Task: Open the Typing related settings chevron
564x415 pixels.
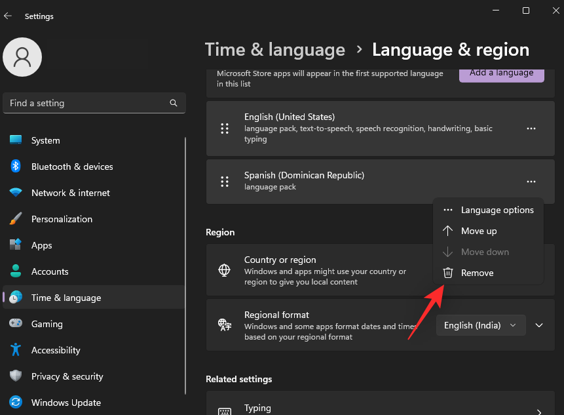Action: [x=539, y=412]
